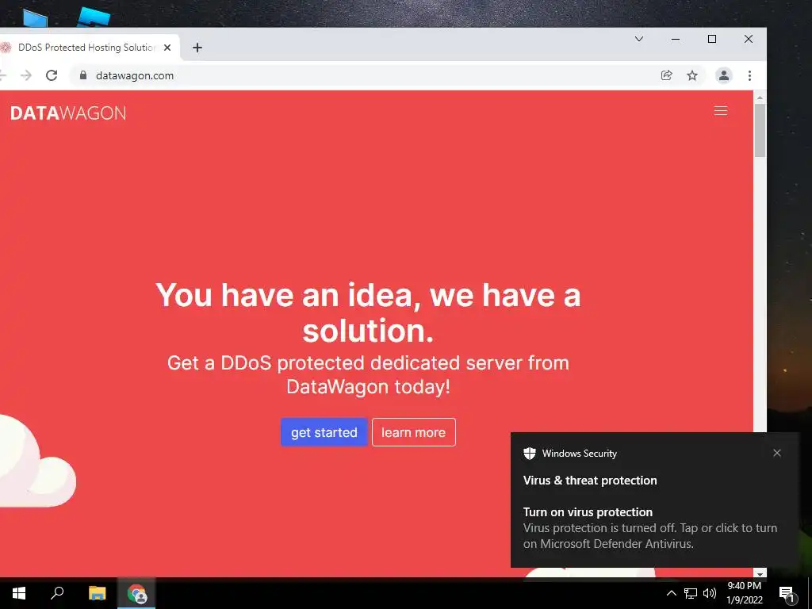Click the DATAWAGON logo
Screen dimensions: 812x609
click(68, 113)
